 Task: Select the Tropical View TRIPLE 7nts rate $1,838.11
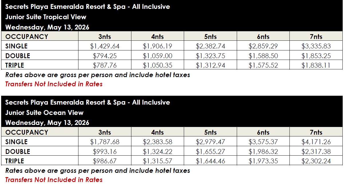click(316, 65)
